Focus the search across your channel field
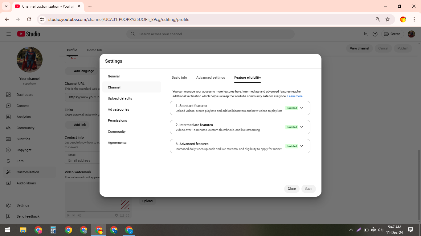The image size is (421, 236). tap(211, 34)
